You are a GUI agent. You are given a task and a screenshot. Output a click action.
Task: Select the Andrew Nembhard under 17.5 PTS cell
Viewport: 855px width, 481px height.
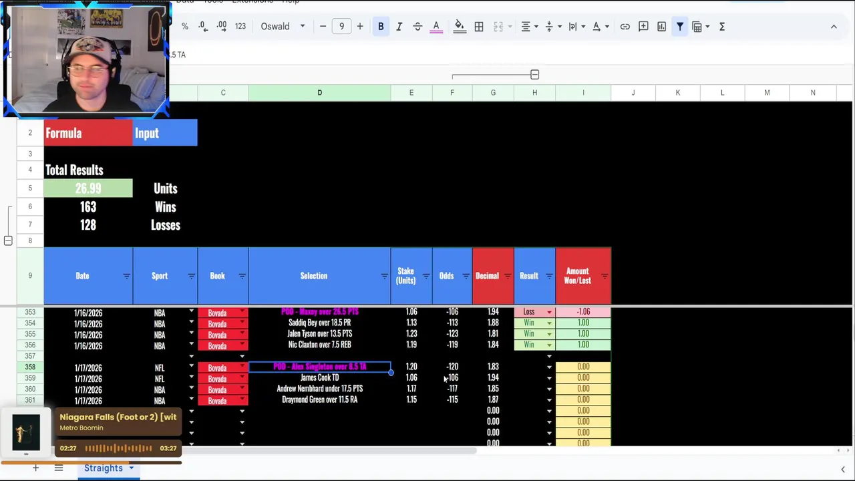click(x=319, y=389)
